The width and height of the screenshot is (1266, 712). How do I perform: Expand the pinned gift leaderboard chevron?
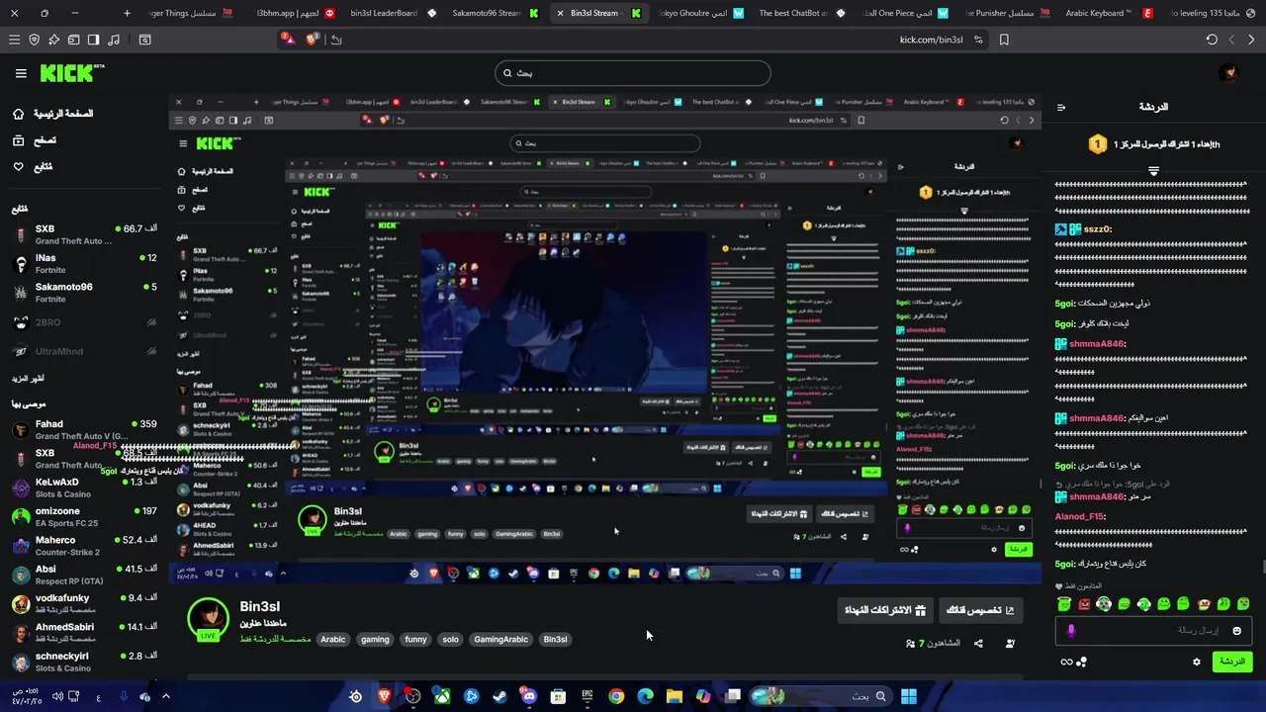pyautogui.click(x=1153, y=171)
